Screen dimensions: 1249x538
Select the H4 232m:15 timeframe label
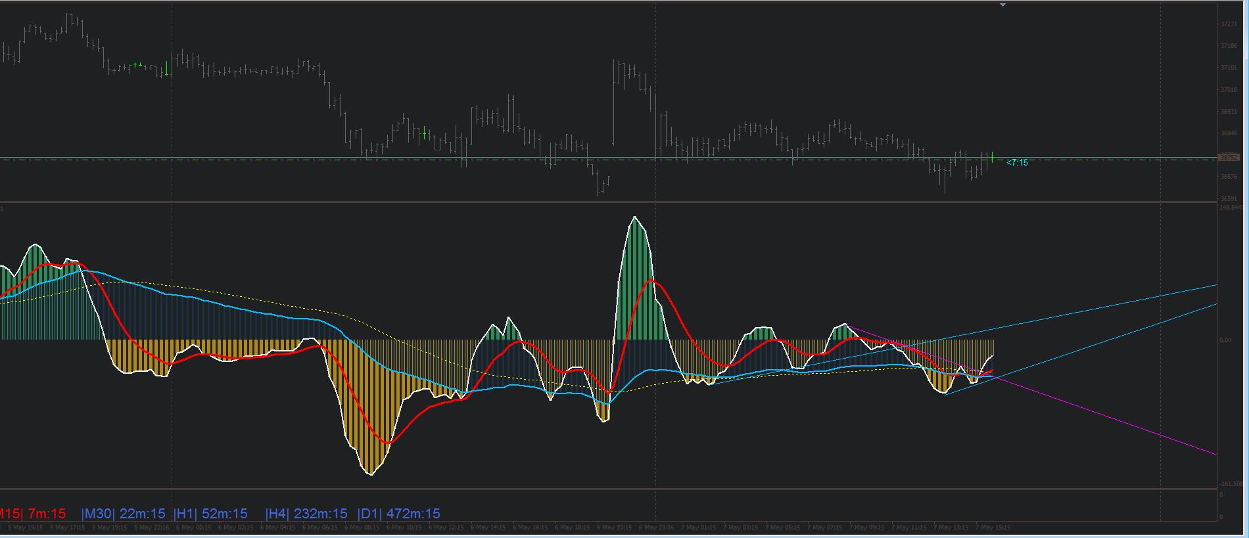tap(306, 514)
